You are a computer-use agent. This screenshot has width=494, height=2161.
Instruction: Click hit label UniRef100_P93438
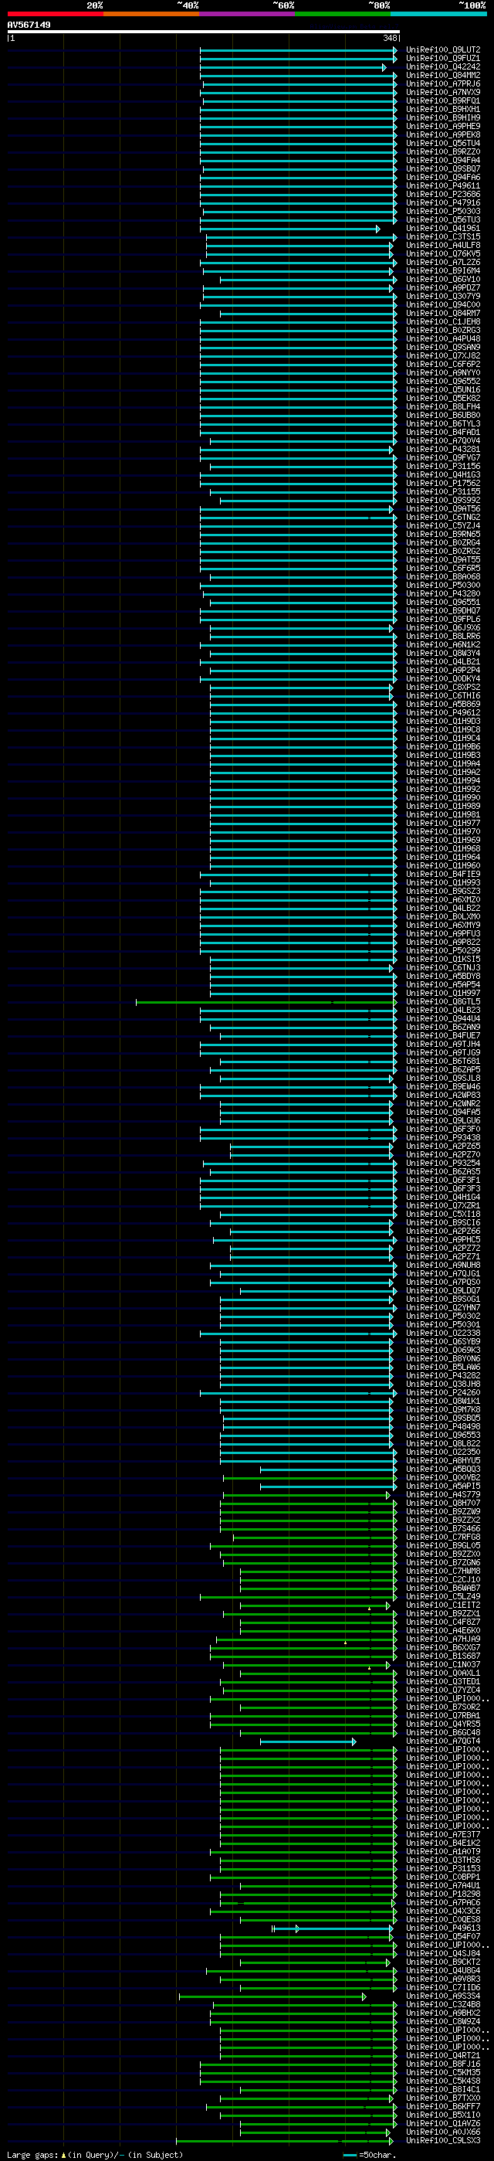pos(444,1137)
